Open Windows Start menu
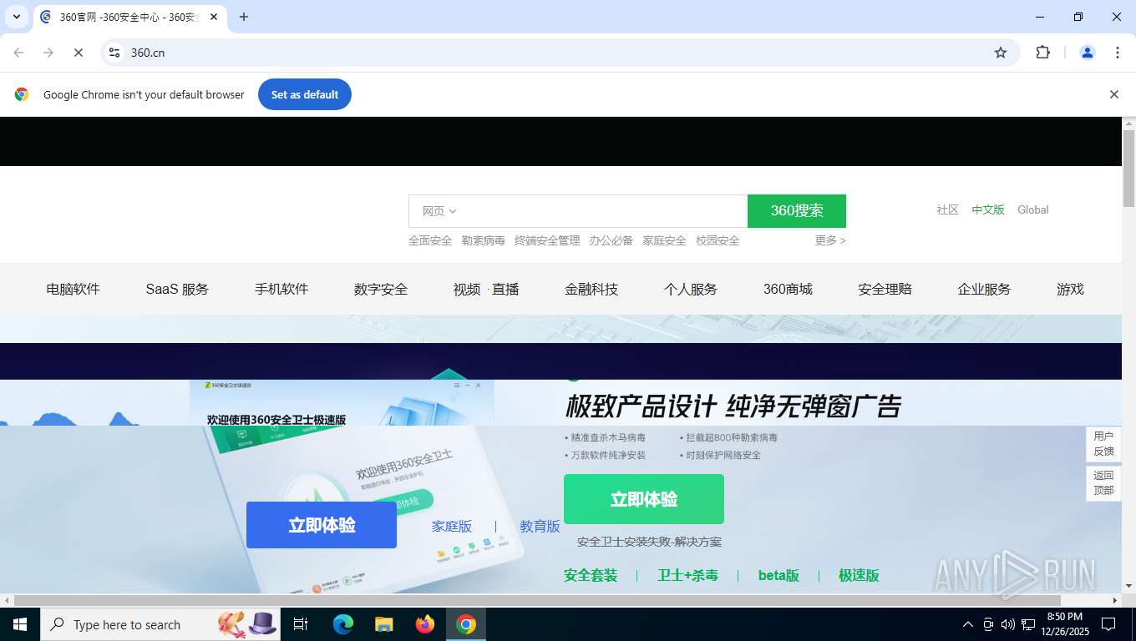 20,624
